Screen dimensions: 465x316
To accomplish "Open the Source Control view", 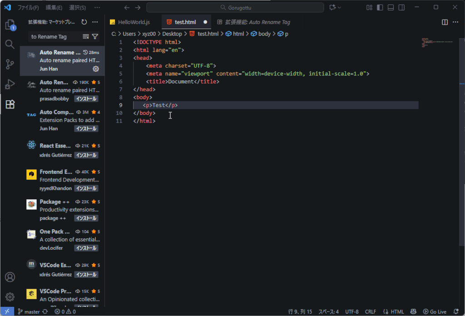I will click(x=10, y=64).
